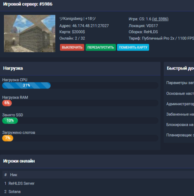Restart server with ПЕРЕЗАПУСТИТЬ button
This screenshot has width=194, height=196.
[101, 47]
